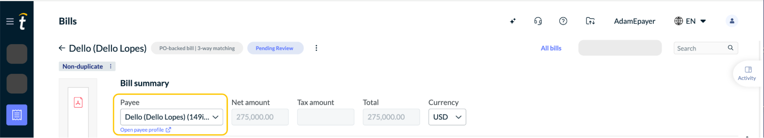Viewport: 764px width, 138px height.
Task: Open Non-duplicate tag options menu
Action: pyautogui.click(x=110, y=66)
